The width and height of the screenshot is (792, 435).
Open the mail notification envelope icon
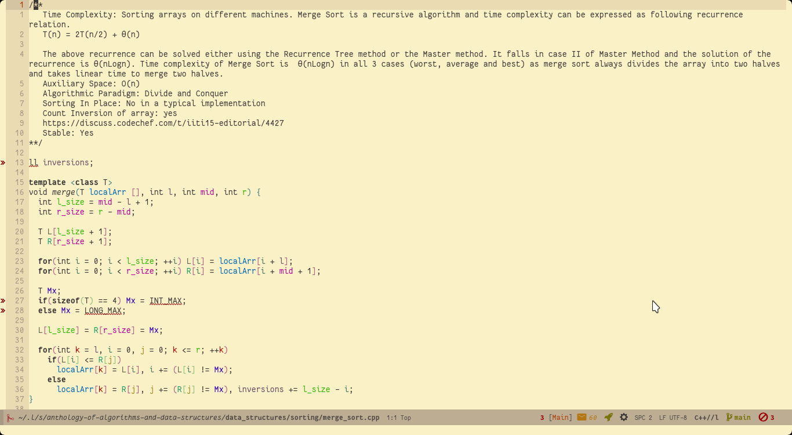coord(582,418)
